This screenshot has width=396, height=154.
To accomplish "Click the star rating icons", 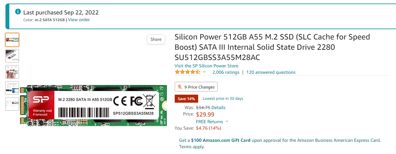I will click(187, 72).
